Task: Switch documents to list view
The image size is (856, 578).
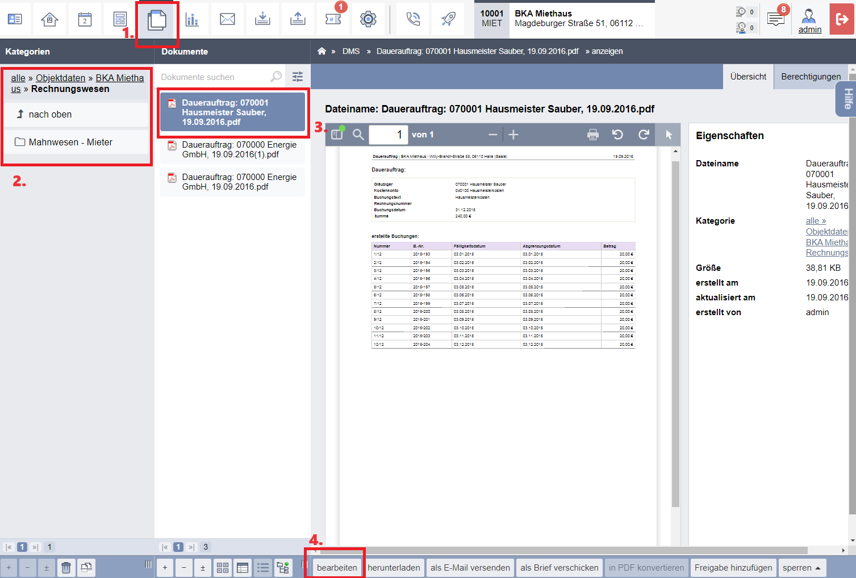Action: coord(262,568)
